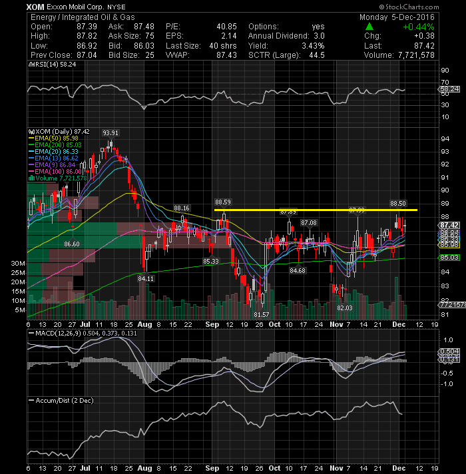Click the 87.42 last price tag on axis
Screen dimensions: 466x474
click(x=449, y=225)
